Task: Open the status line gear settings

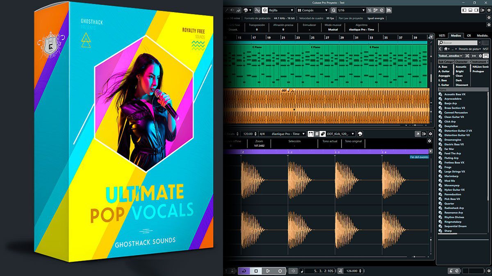Action: point(488,18)
